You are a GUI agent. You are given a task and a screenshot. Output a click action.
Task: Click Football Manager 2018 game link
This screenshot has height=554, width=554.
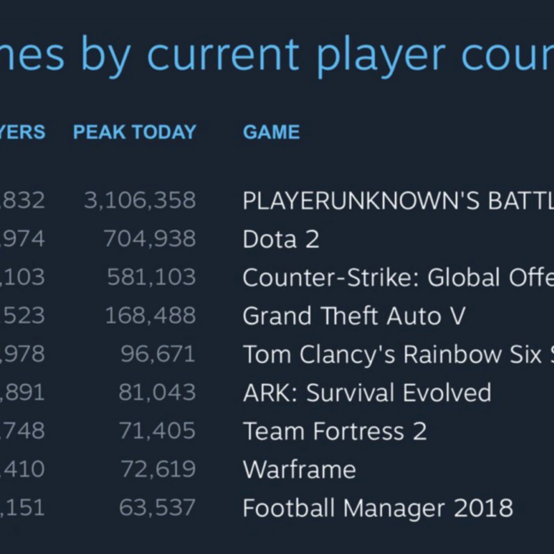pos(377,508)
